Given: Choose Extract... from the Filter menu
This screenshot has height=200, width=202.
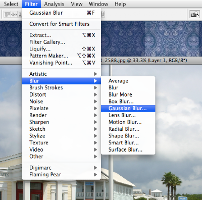Looking at the screenshot, I should (x=61, y=35).
